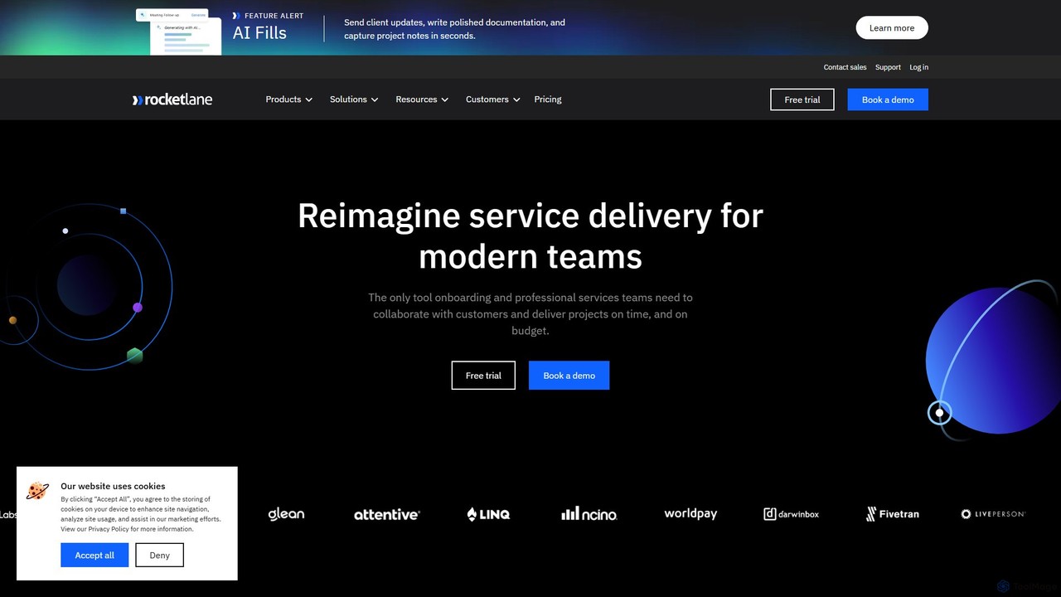Click Our website uses cookies heading
The height and width of the screenshot is (597, 1061).
pyautogui.click(x=113, y=486)
